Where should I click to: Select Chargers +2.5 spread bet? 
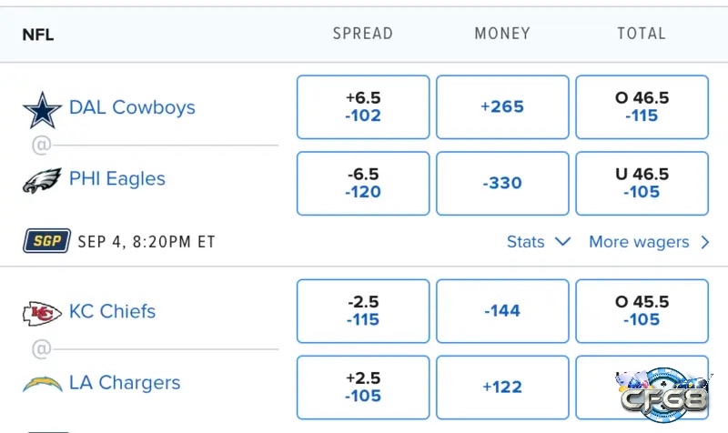(363, 388)
